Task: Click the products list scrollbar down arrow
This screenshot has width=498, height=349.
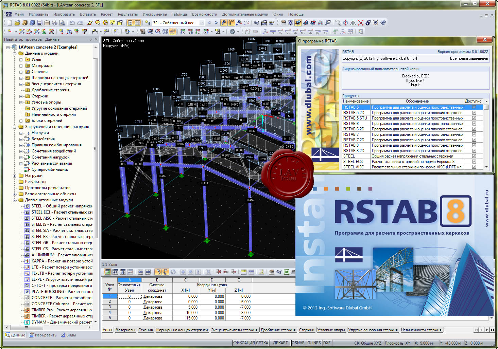Action: click(486, 167)
